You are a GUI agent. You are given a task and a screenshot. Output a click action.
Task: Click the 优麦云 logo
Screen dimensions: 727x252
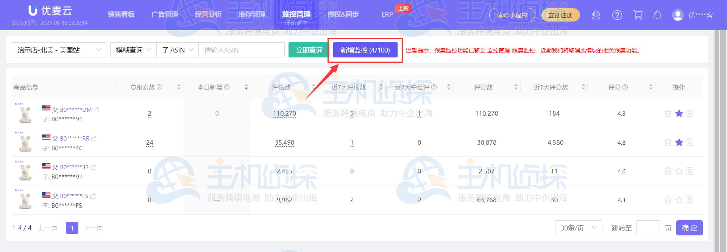(x=50, y=11)
